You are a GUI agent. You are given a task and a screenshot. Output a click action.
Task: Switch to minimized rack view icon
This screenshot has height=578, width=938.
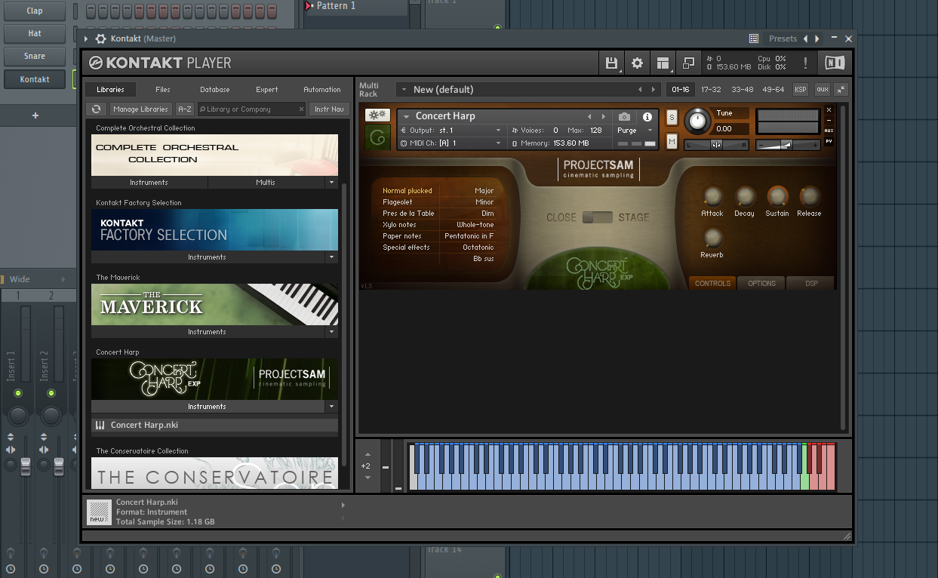(689, 63)
